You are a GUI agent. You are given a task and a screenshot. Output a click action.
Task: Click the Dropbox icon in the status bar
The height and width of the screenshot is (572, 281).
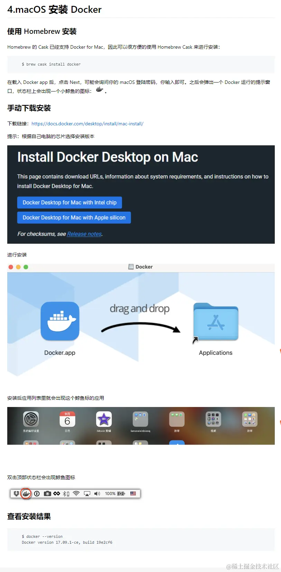point(16,494)
